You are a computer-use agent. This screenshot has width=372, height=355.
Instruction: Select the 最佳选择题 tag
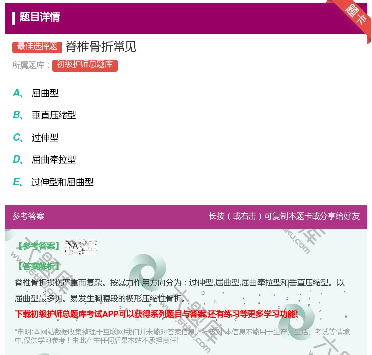point(37,47)
